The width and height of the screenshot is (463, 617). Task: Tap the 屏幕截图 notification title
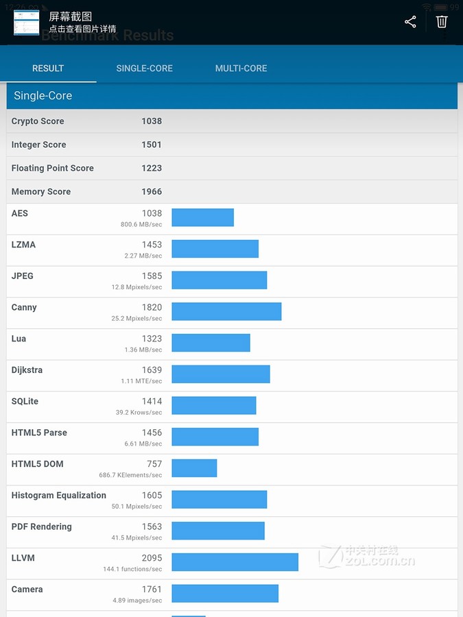coord(70,16)
